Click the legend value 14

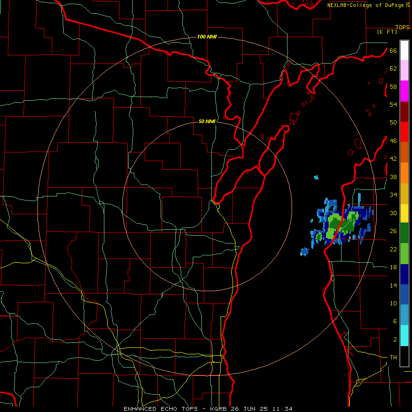point(393,285)
